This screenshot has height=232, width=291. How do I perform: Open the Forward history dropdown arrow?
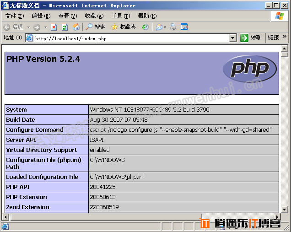(45, 27)
